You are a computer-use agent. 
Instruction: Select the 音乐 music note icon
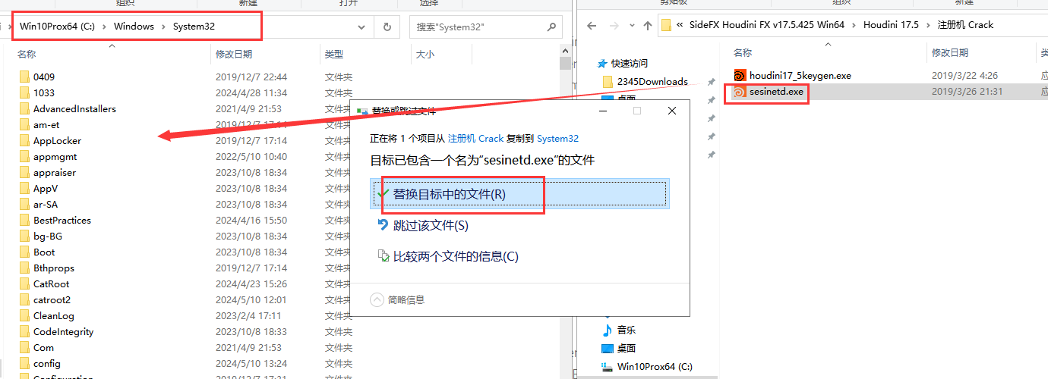[x=607, y=330]
